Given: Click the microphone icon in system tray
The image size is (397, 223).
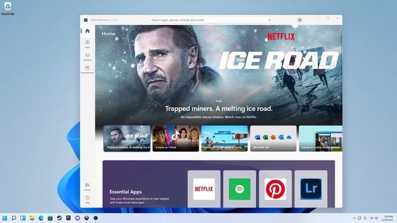Looking at the screenshot, I should [365, 218].
